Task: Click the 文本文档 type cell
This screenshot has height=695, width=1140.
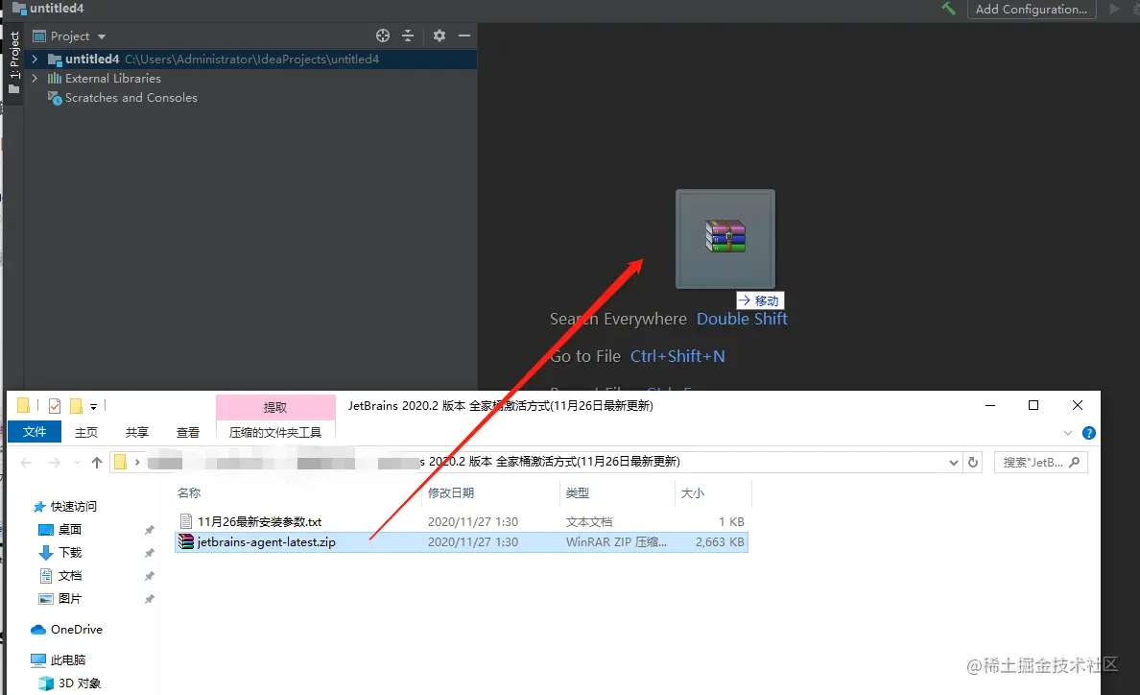Action: point(589,522)
